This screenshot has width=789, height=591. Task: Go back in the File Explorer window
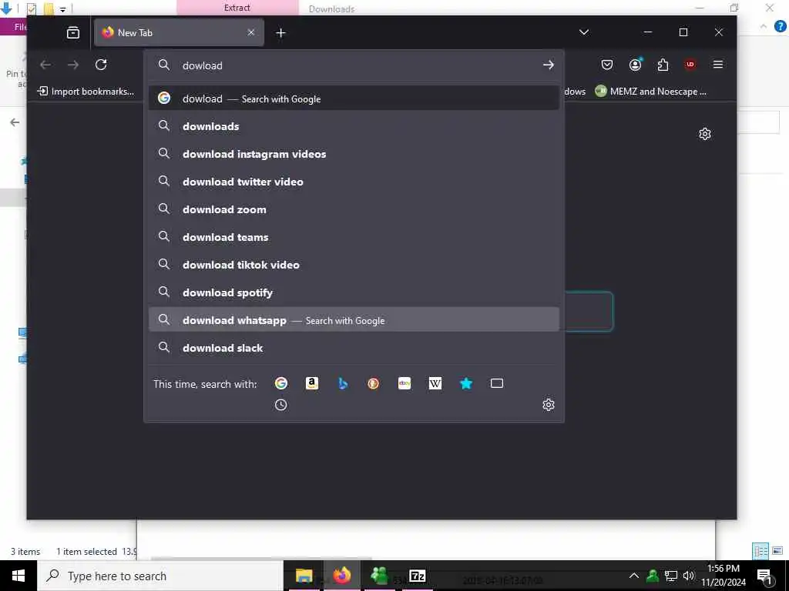[15, 122]
